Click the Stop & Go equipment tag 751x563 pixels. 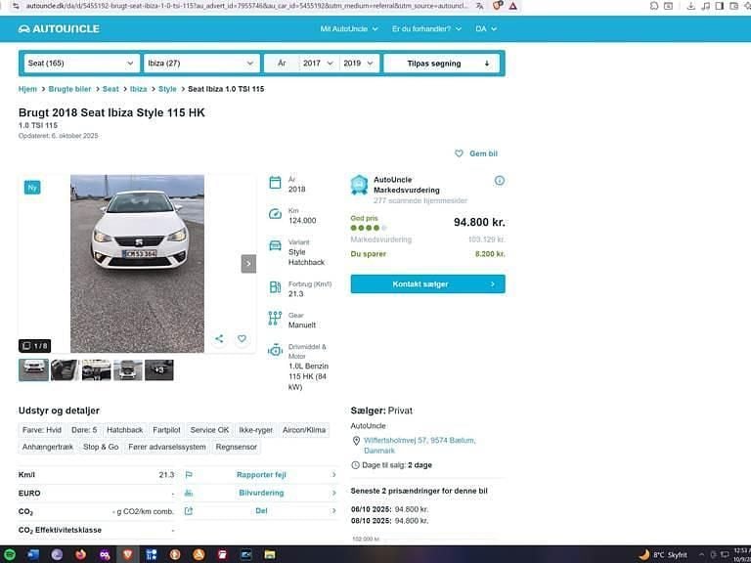[101, 447]
